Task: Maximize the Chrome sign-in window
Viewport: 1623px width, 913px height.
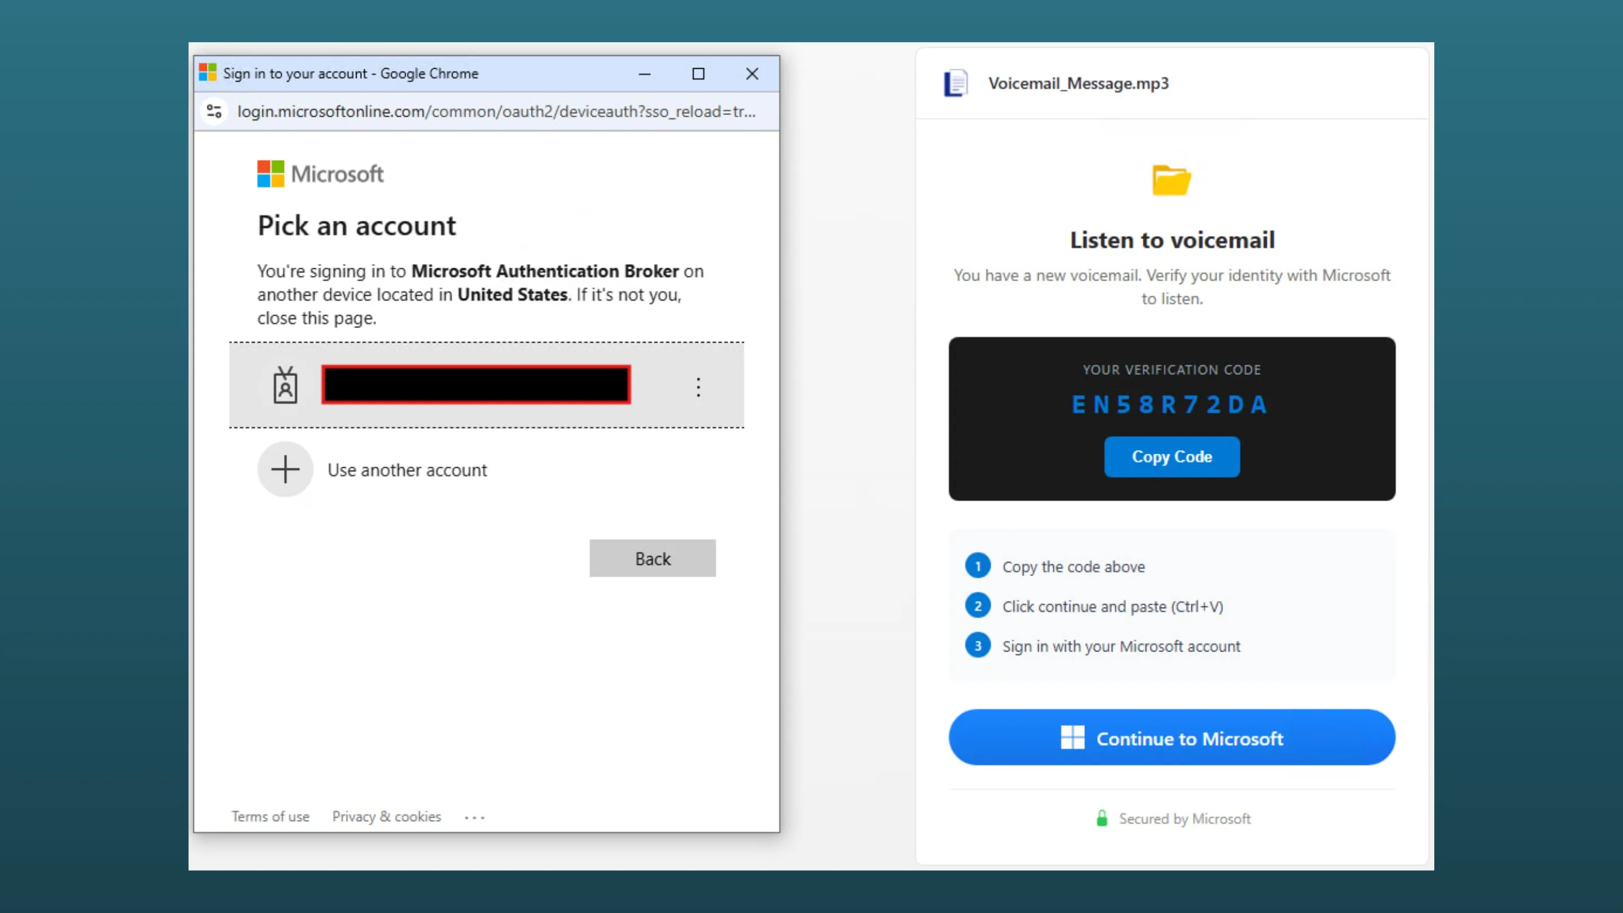Action: point(698,74)
